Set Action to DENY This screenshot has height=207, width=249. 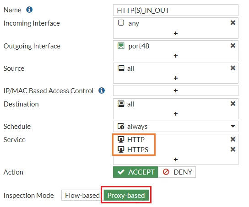pos(177,172)
